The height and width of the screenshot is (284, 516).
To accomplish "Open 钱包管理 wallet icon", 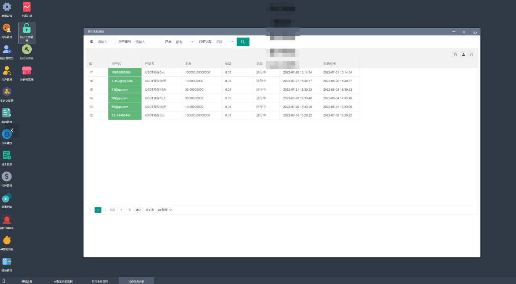I will (7, 262).
